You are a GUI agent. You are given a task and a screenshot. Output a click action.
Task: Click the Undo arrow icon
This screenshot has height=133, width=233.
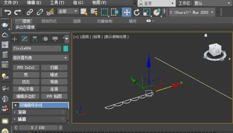(8, 12)
